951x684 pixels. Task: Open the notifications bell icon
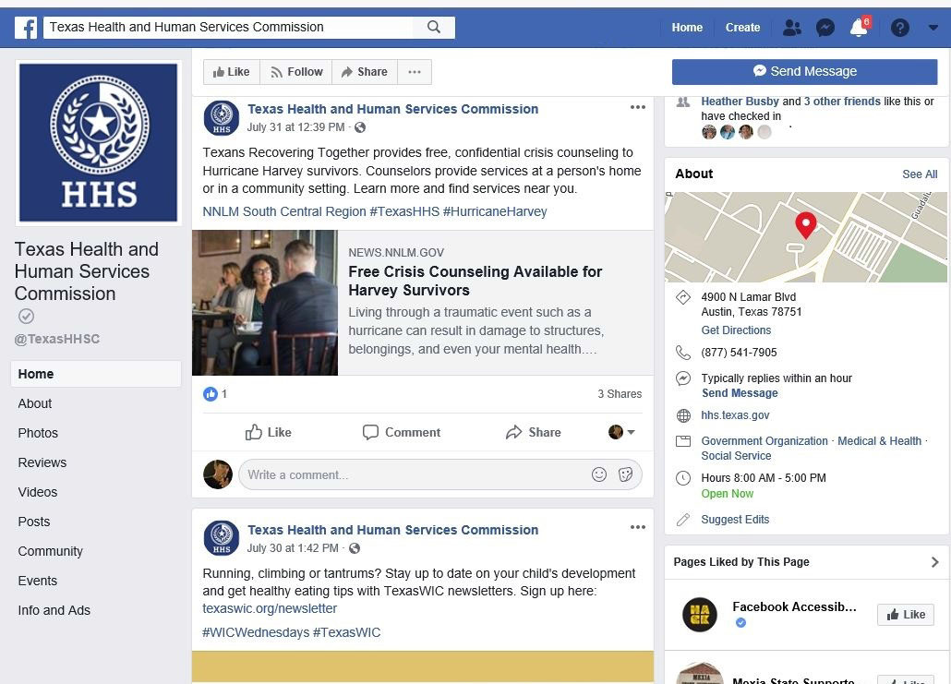(x=859, y=28)
